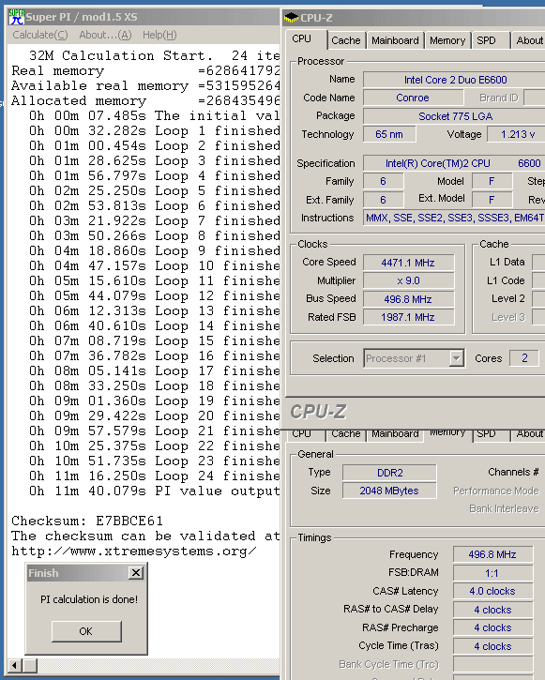545x680 pixels.
Task: Click the Specification field Intel(R) Core(TM)2 CPU
Action: (x=454, y=163)
